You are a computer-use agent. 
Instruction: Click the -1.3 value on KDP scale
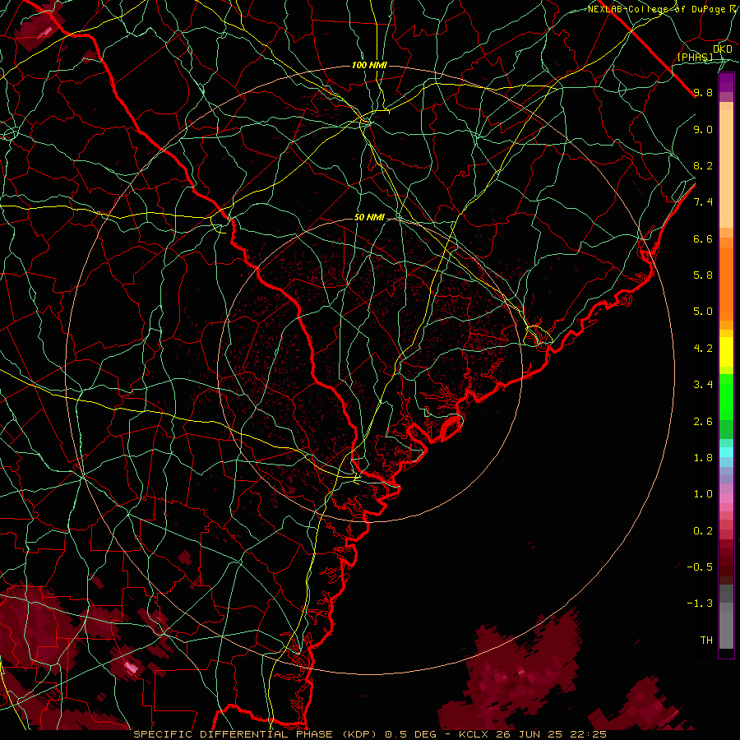700,604
